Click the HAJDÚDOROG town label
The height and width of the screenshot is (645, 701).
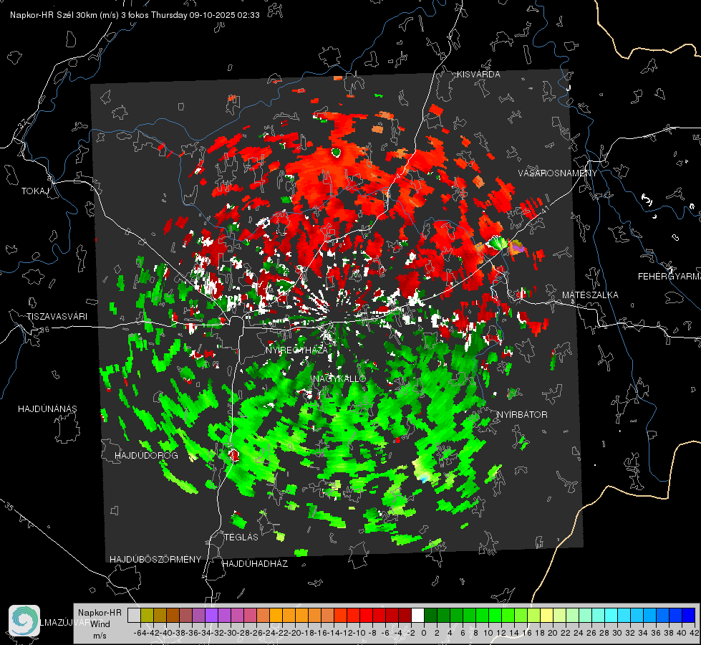pyautogui.click(x=146, y=456)
